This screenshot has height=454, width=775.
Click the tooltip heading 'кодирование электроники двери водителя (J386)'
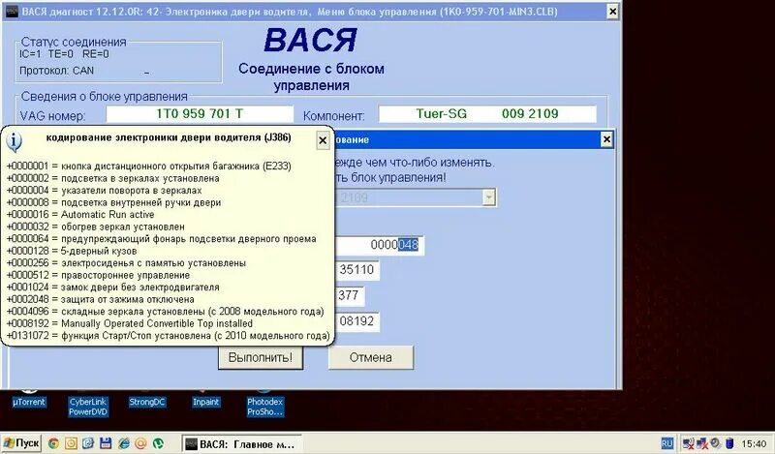click(x=169, y=137)
